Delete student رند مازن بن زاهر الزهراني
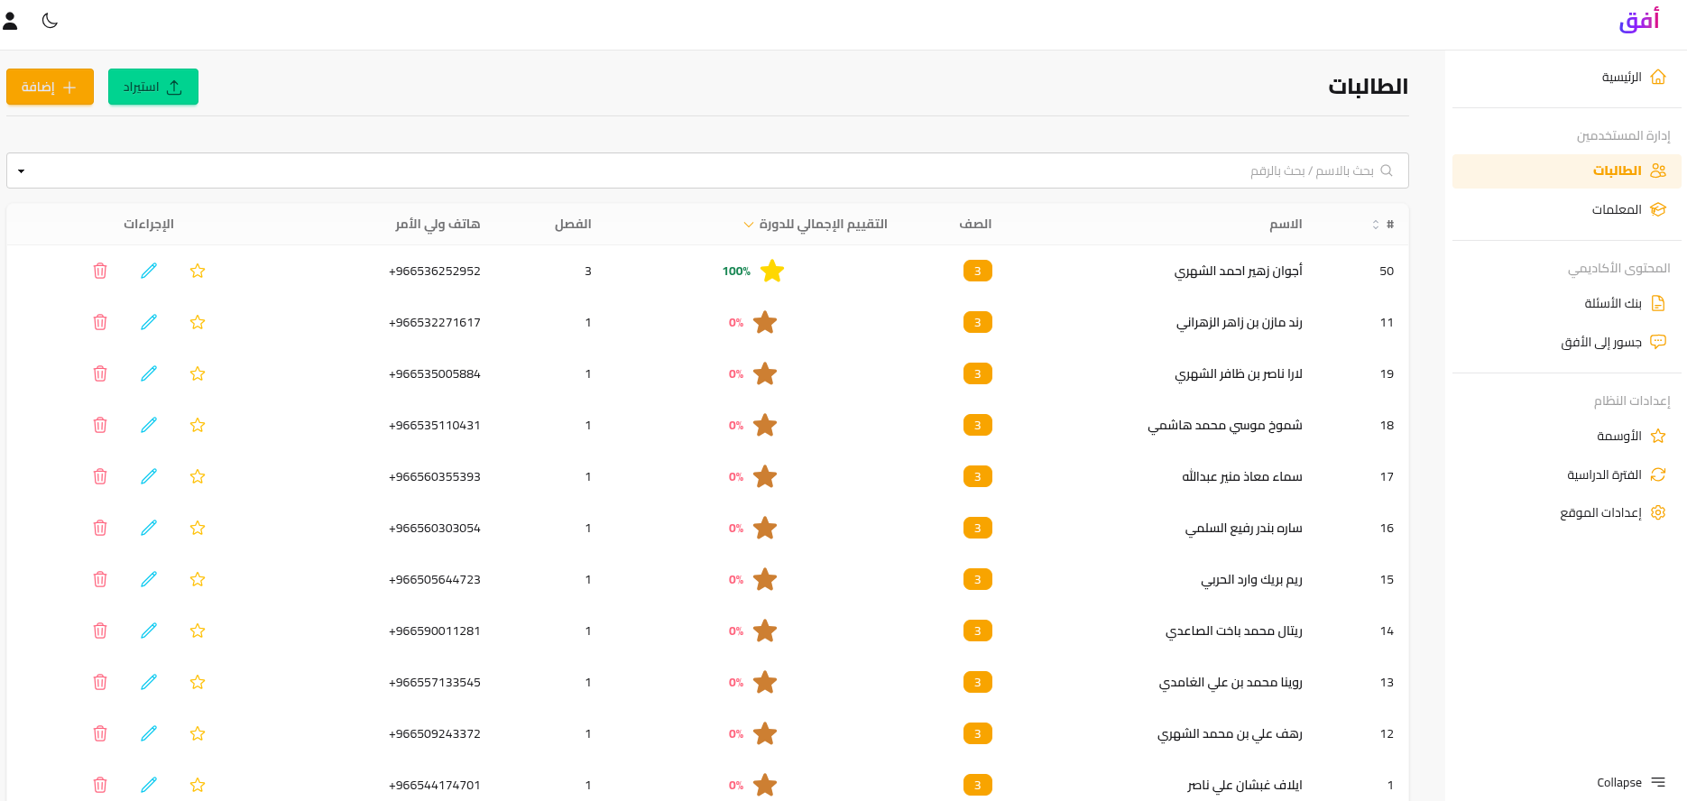Viewport: 1687px width, 801px height. click(x=100, y=322)
